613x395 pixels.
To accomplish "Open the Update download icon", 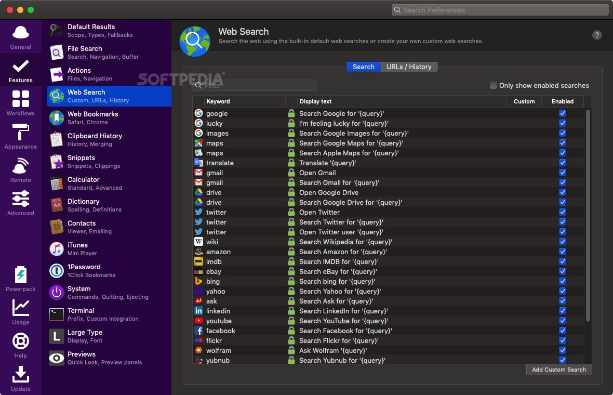I will pos(20,374).
